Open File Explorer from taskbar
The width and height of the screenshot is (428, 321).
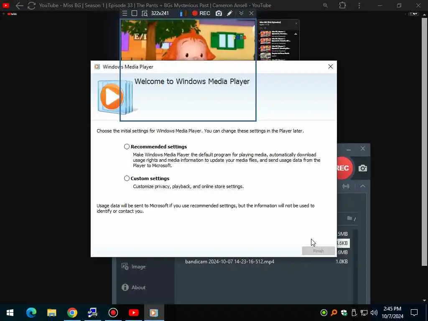tap(51, 313)
